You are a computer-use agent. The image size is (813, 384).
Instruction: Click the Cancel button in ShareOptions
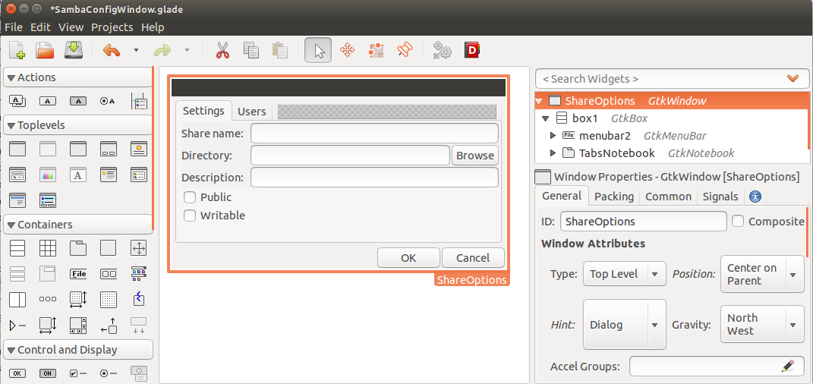coord(472,258)
